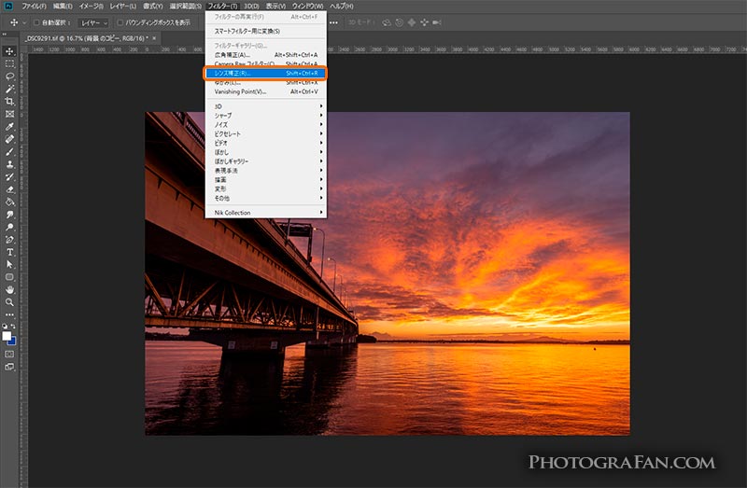Expand the Nik Collection submenu
The width and height of the screenshot is (747, 488).
pos(266,213)
